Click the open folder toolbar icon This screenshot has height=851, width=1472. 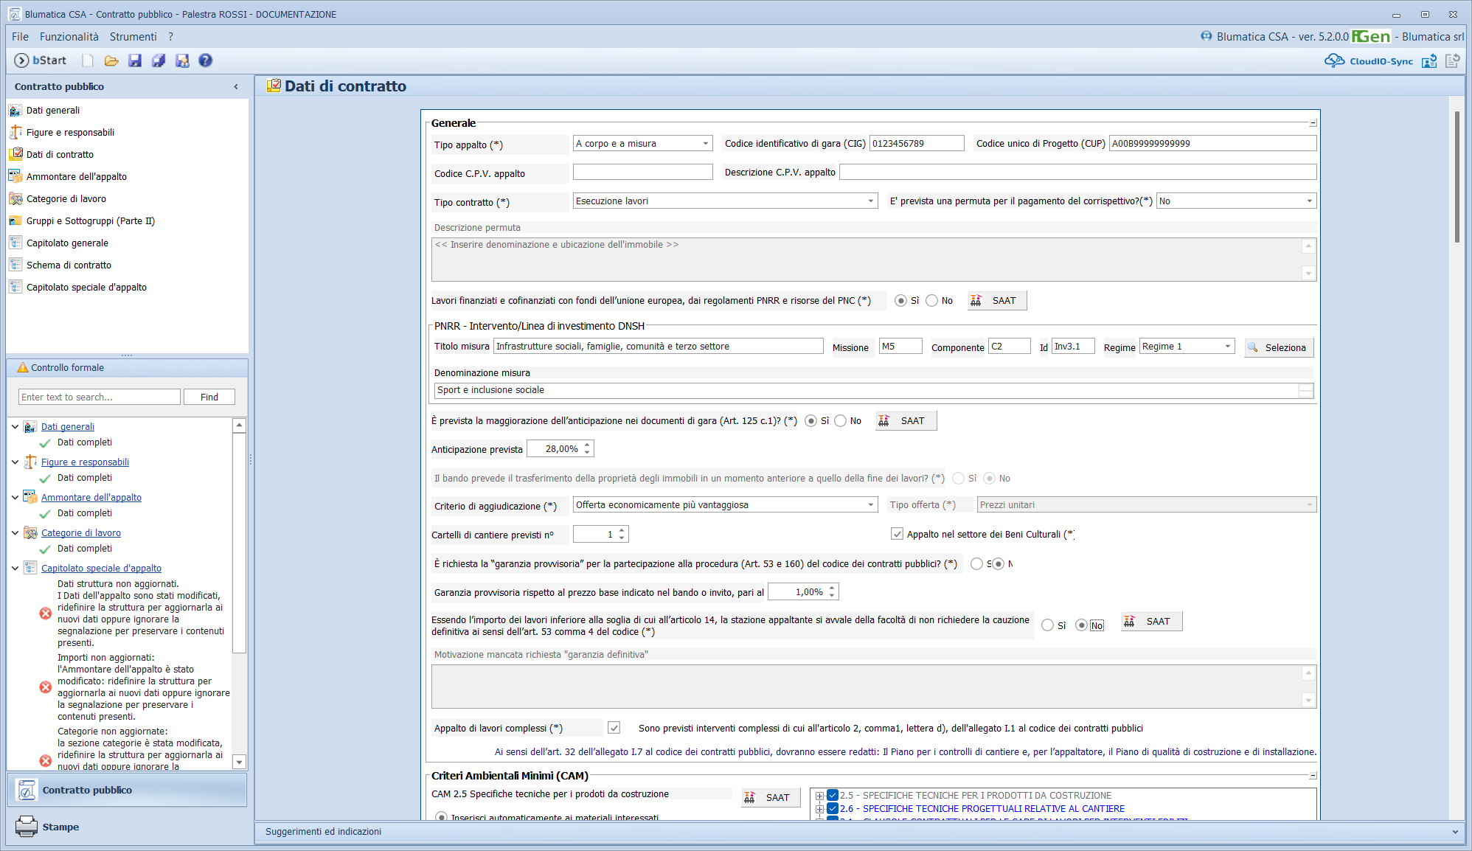[x=111, y=60]
